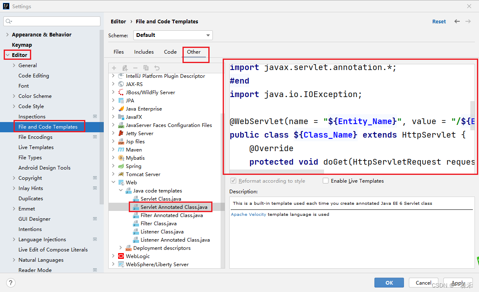
Task: Expand the General settings node
Action: coord(14,65)
